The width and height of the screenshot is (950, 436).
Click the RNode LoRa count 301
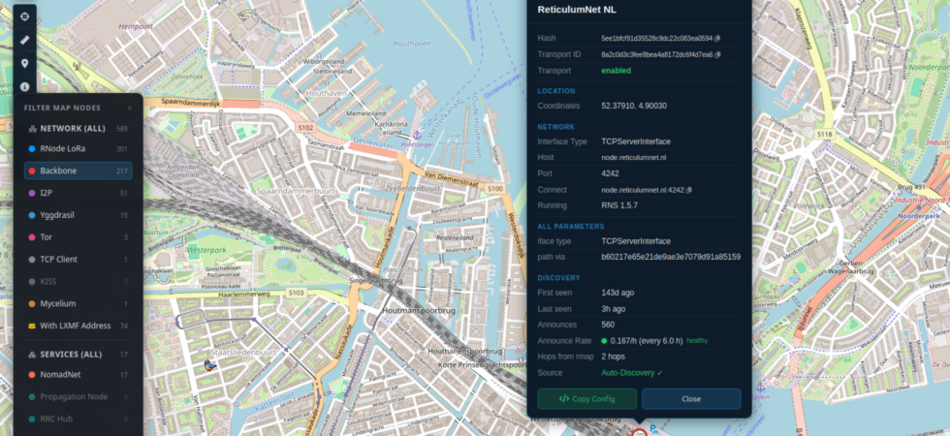(x=122, y=149)
